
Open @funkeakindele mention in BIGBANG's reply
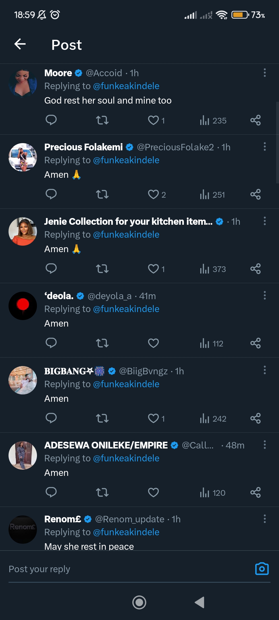pyautogui.click(x=126, y=384)
